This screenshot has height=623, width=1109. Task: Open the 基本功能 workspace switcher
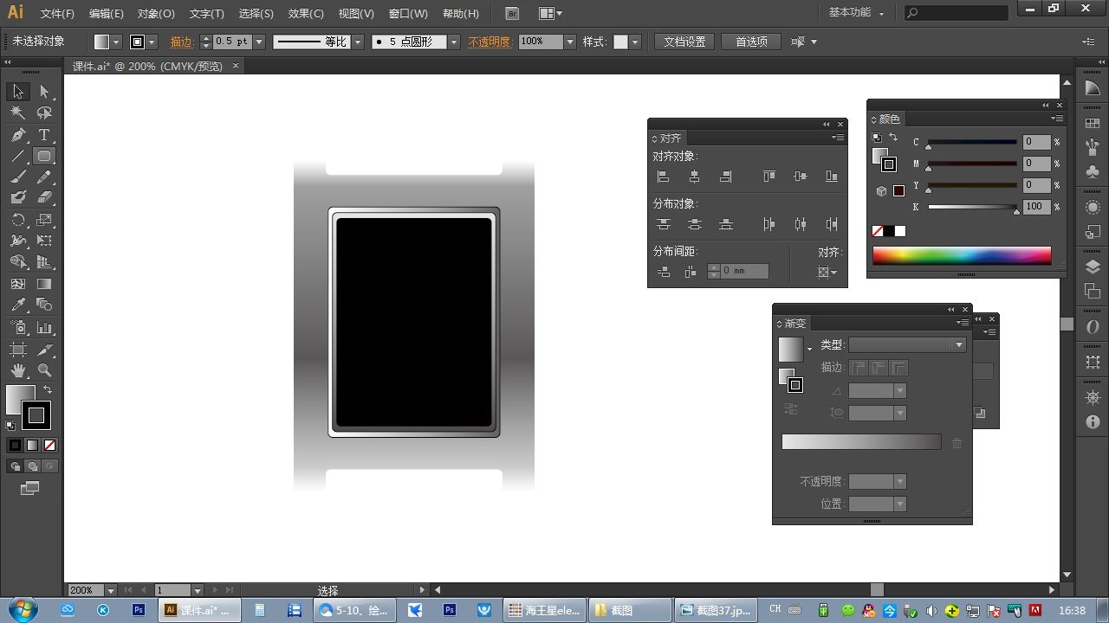pyautogui.click(x=856, y=13)
